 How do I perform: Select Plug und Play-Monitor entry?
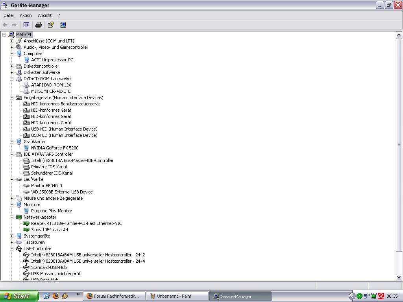[52, 211]
